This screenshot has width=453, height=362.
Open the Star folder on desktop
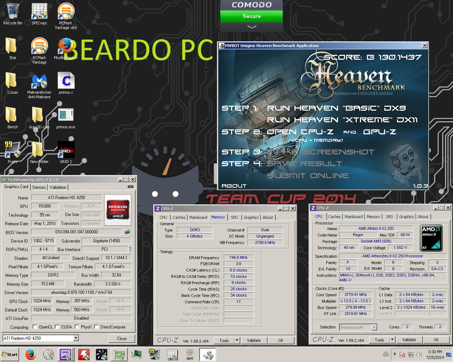tap(12, 49)
